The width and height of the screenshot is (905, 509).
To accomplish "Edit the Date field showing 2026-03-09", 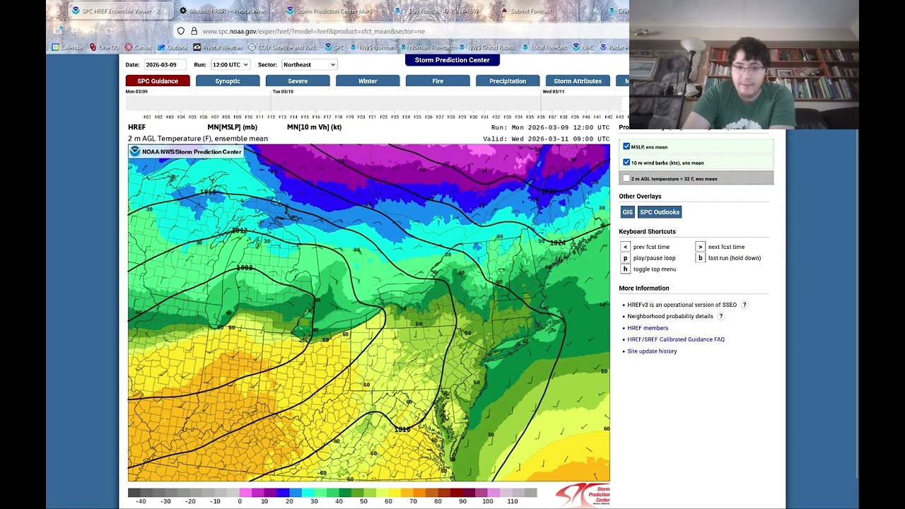I will pyautogui.click(x=165, y=64).
